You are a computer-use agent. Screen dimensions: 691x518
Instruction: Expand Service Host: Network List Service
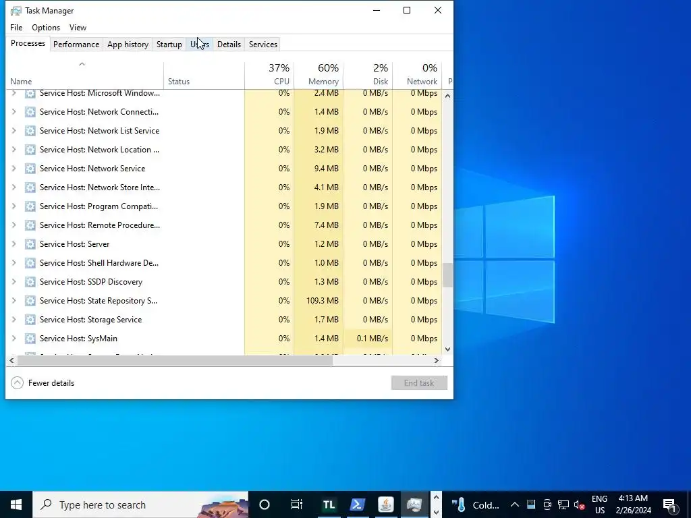[13, 131]
